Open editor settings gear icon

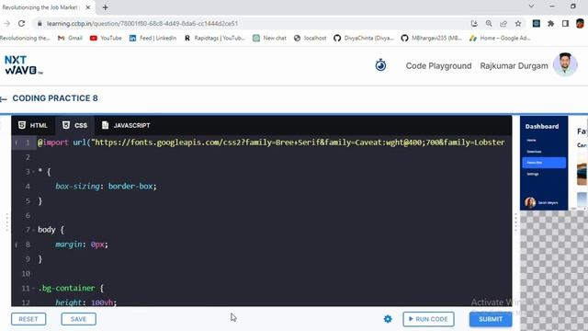(x=388, y=319)
